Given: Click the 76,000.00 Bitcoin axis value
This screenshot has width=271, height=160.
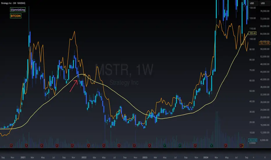Looking at the screenshot, I should tap(265, 11).
